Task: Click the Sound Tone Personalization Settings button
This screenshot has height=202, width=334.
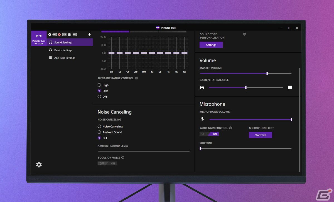Action: [211, 45]
